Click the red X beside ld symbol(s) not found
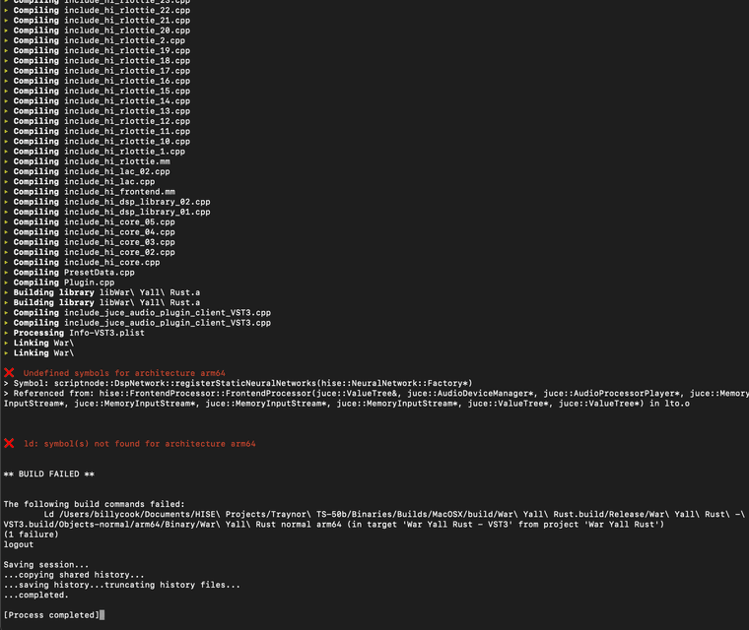 (9, 443)
